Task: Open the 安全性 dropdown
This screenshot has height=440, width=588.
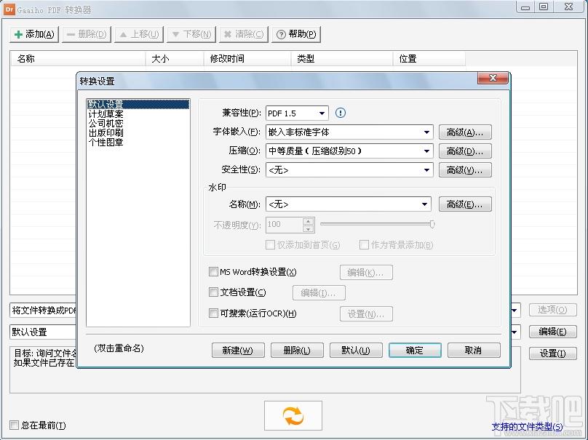Action: [349, 170]
